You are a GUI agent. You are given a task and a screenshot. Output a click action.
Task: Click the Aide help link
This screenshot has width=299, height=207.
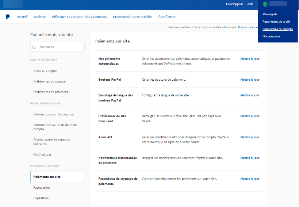(x=250, y=4)
